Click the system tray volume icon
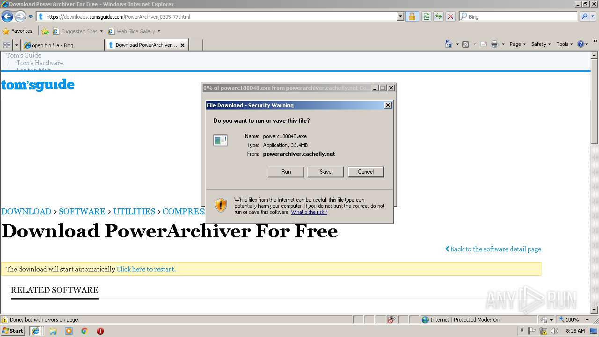Viewport: 599px width, 337px height. [554, 331]
